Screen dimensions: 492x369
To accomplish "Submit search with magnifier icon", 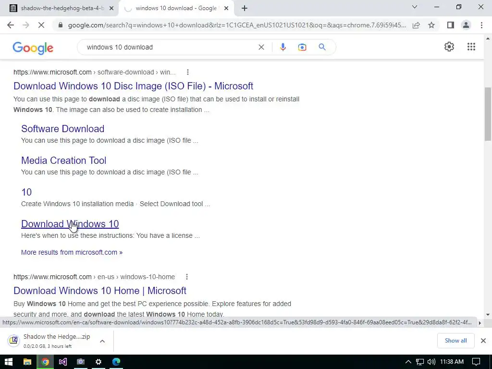I will (x=322, y=47).
